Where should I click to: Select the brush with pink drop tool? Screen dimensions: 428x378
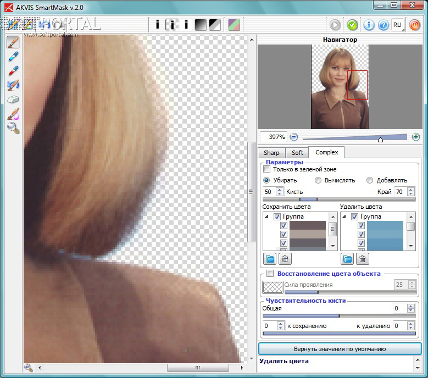[13, 114]
